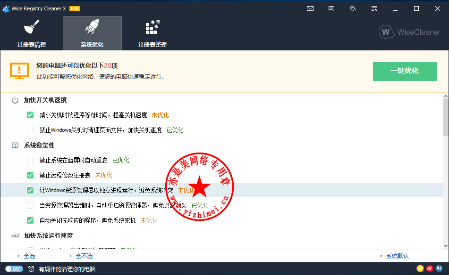Check 禁止Windows关机时清理页面文件 option
This screenshot has height=275, width=449.
pos(30,130)
